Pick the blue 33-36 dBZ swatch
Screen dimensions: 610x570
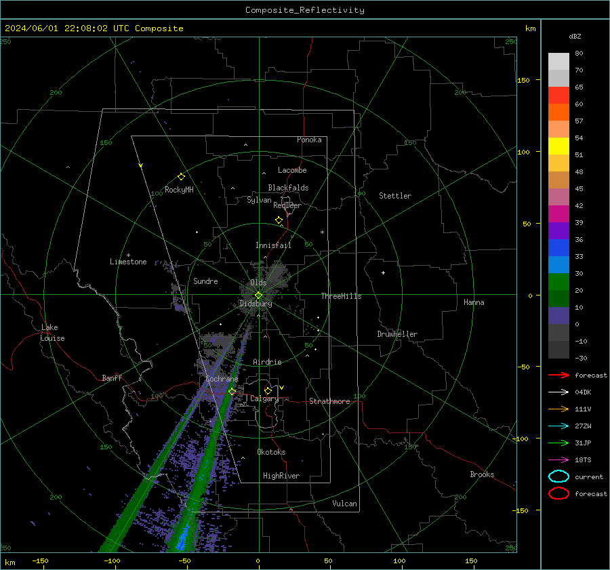[x=558, y=248]
